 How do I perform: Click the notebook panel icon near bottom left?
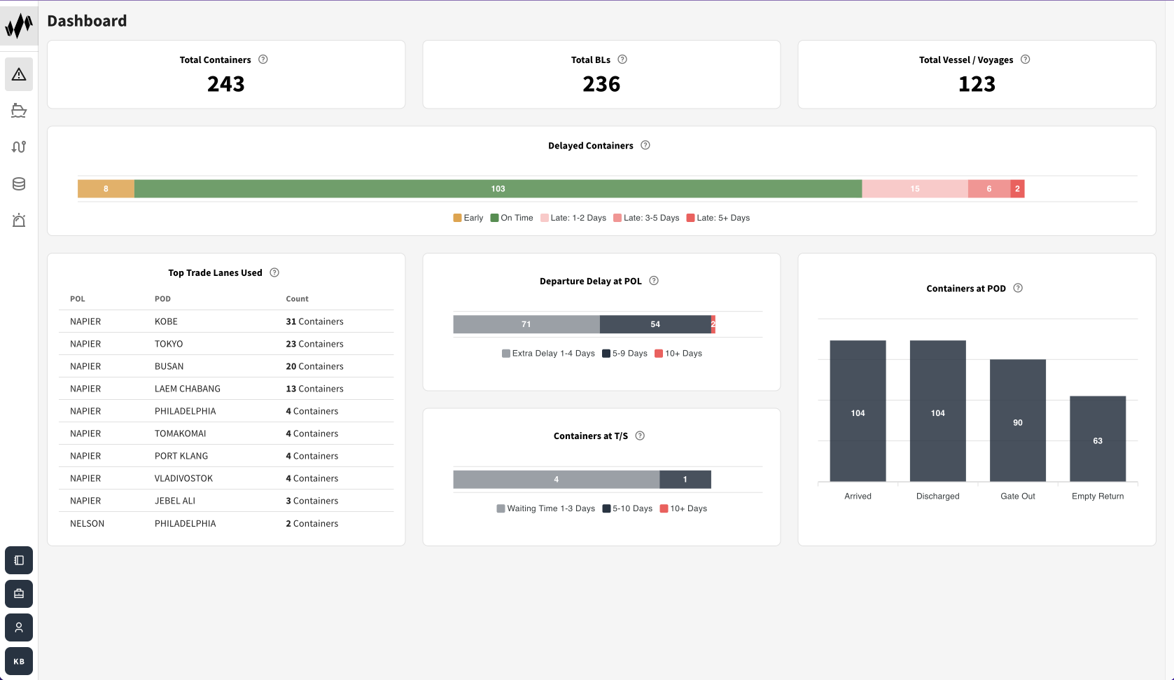tap(19, 560)
